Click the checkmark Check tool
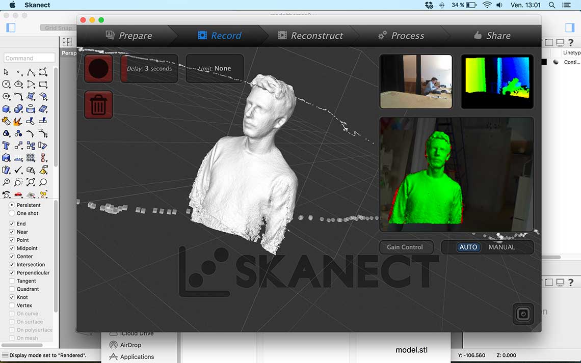Screen dimensions: 581x363 pyautogui.click(x=18, y=170)
